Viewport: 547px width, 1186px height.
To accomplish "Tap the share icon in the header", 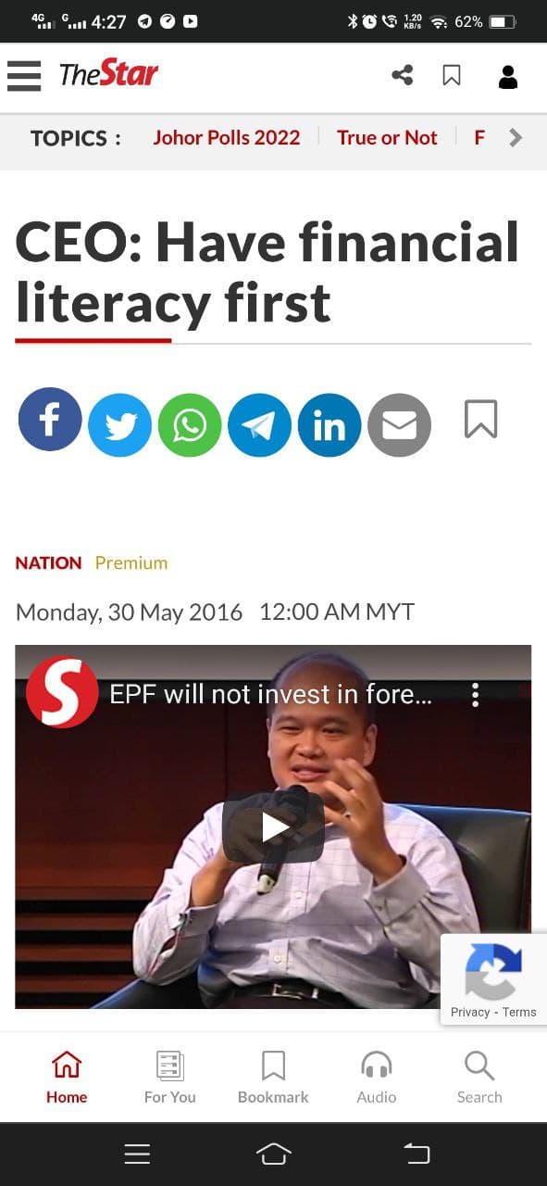I will [x=403, y=75].
